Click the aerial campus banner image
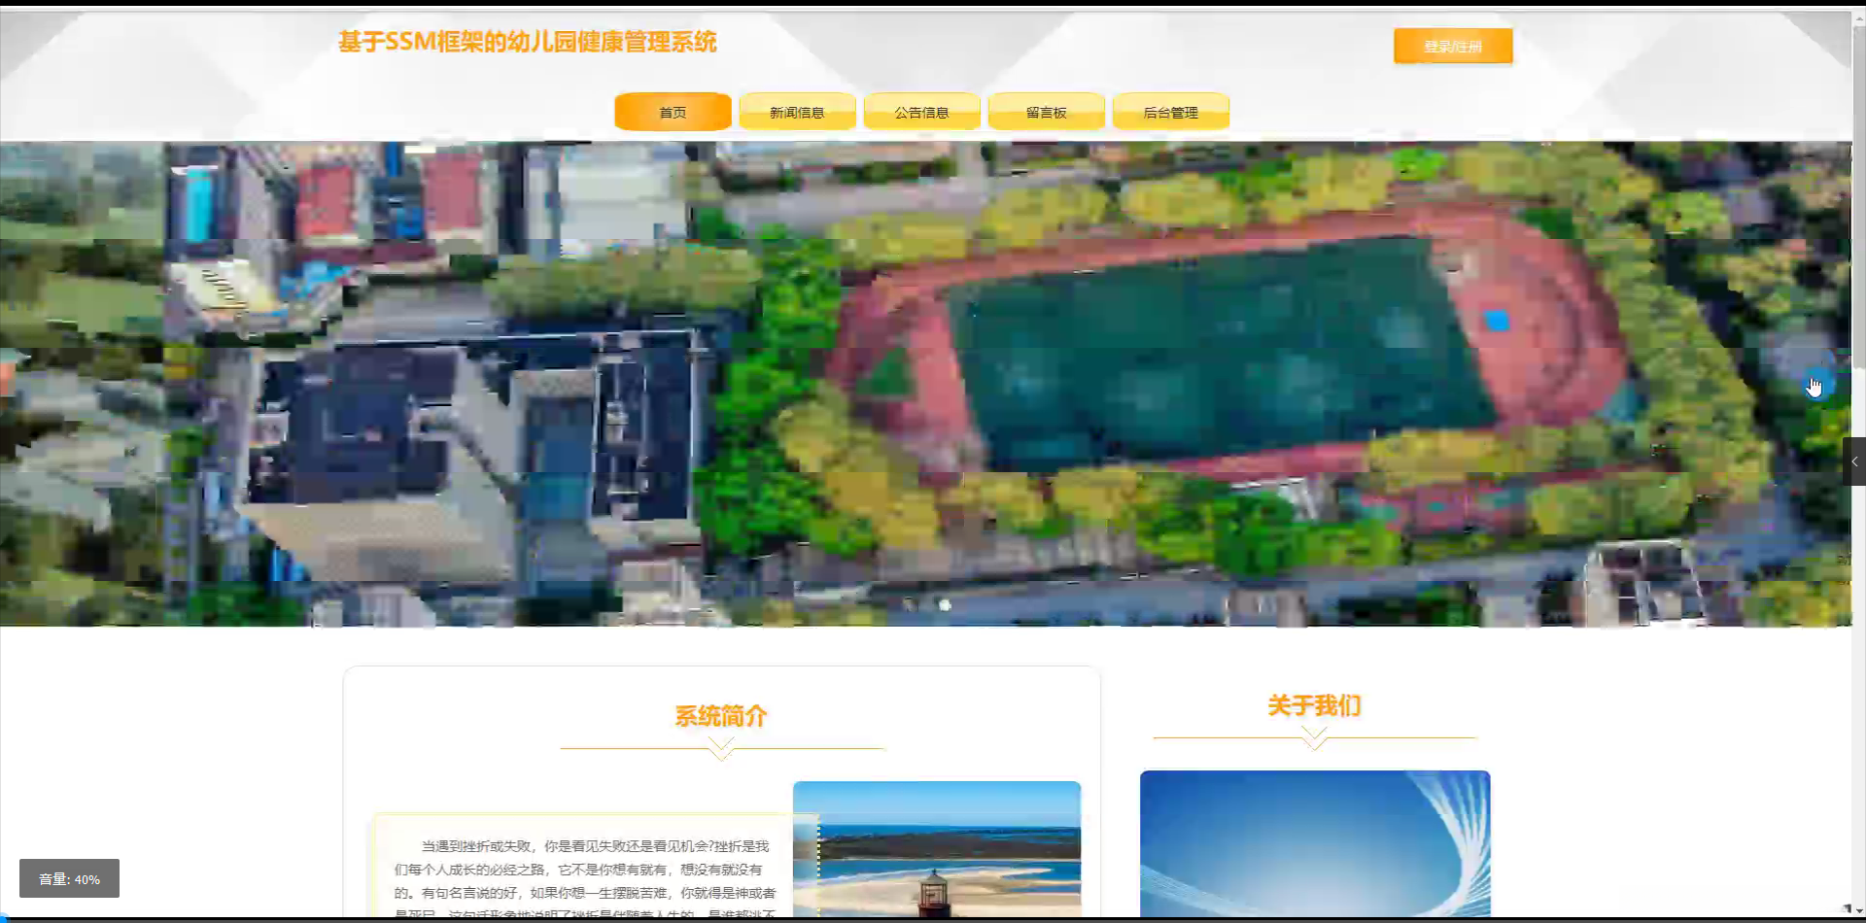 pos(925,384)
